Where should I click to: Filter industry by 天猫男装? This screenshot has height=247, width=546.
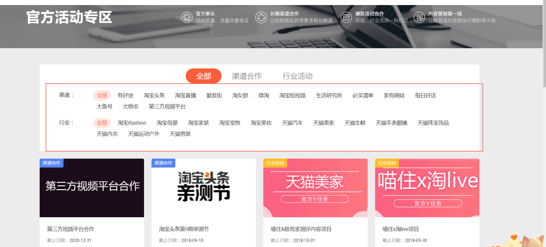click(180, 134)
